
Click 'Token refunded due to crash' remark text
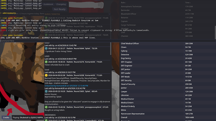click(x=57, y=65)
